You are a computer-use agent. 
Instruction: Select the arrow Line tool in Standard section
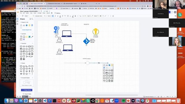tap(32, 37)
